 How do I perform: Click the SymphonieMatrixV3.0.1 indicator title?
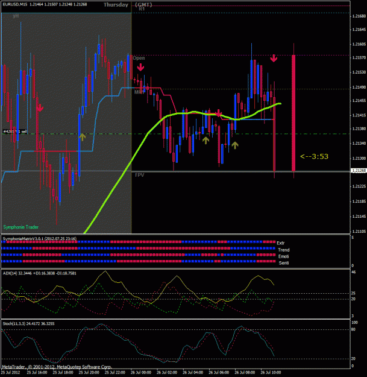[x=40, y=238]
